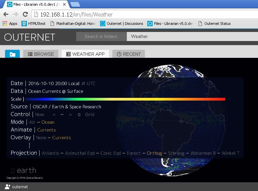The image size is (258, 191).
Task: Click the outernet user icon in footer
Action: (x=8, y=187)
